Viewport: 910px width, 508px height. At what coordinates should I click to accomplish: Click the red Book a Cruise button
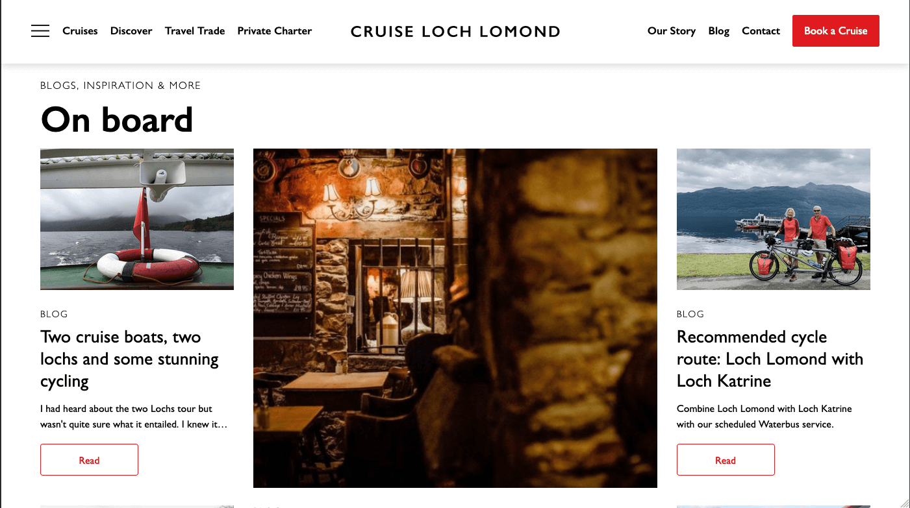pos(836,31)
